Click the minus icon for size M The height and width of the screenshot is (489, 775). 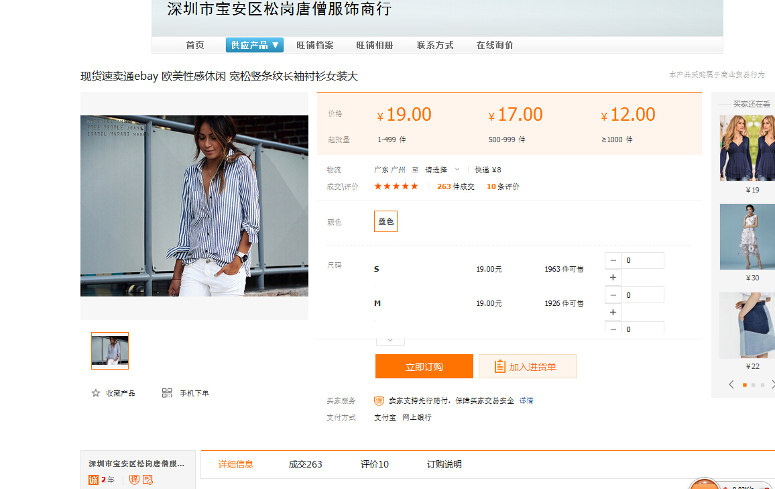[613, 295]
